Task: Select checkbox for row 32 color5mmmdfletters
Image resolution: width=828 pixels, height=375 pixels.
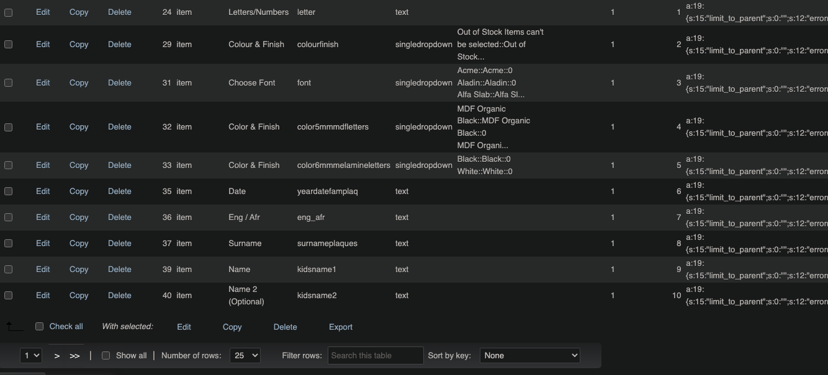Action: pyautogui.click(x=9, y=127)
